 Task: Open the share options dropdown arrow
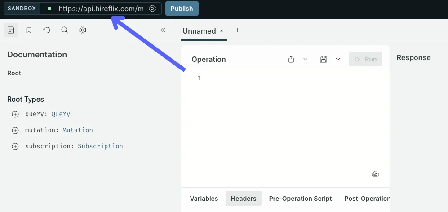tap(306, 59)
